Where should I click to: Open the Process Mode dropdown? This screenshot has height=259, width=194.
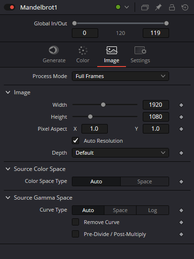point(120,76)
